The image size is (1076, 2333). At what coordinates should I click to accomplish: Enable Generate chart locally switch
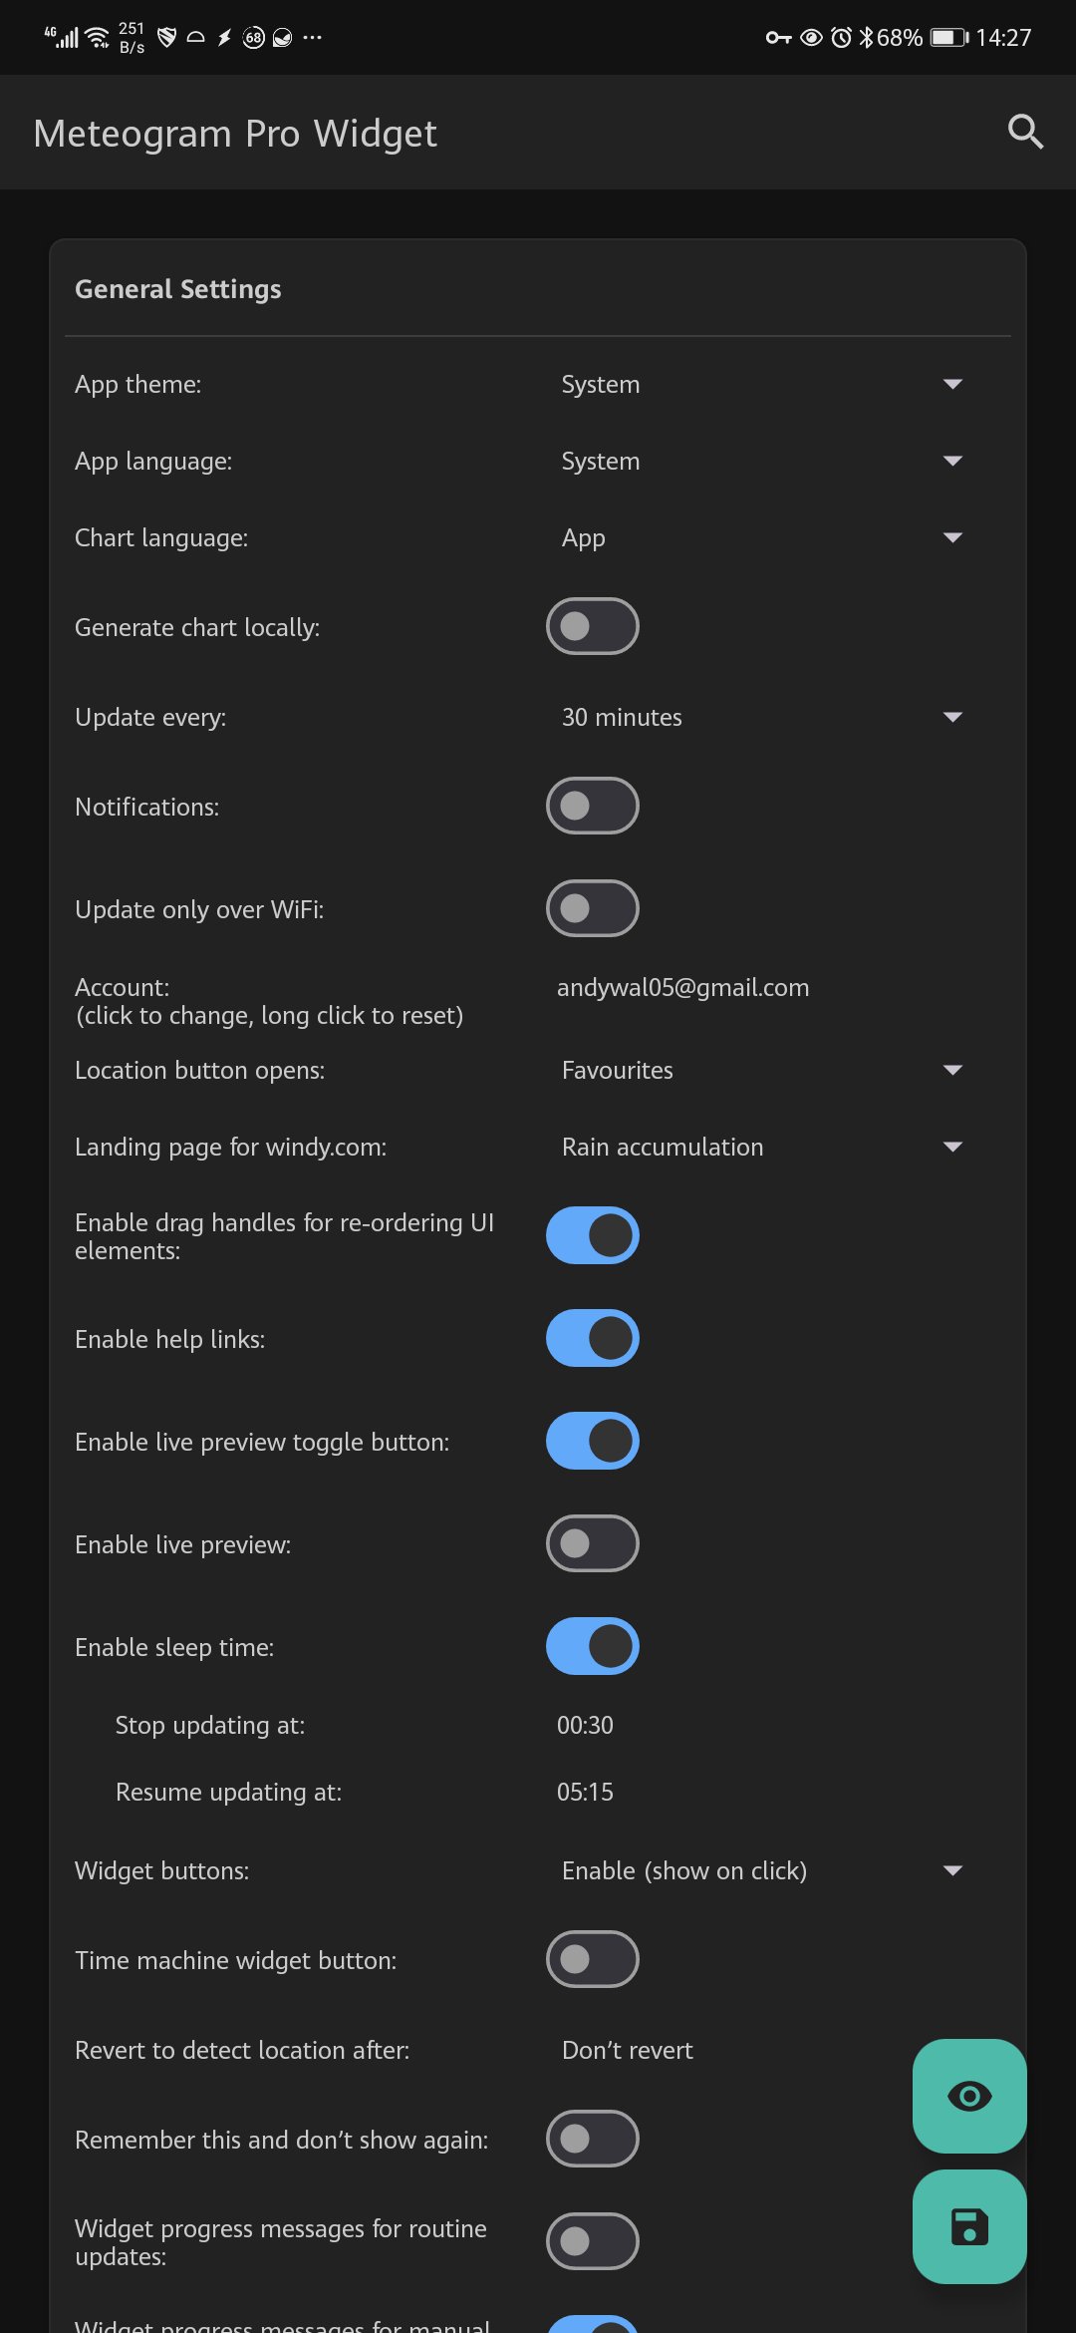coord(592,626)
